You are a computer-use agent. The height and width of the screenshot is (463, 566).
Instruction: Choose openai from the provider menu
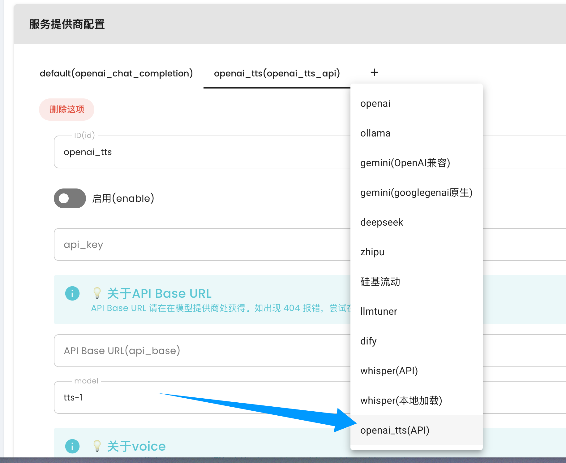coord(375,103)
